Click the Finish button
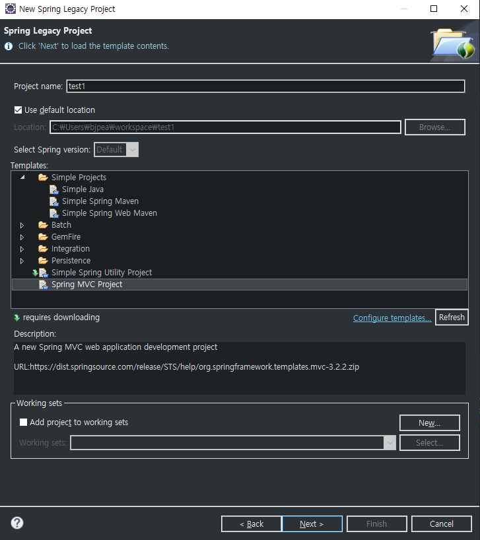 (x=377, y=523)
